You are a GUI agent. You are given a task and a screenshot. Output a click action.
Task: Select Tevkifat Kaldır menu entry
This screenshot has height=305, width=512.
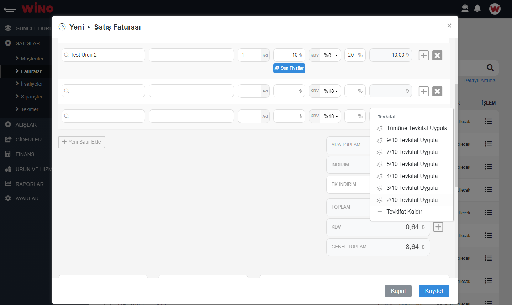(404, 212)
